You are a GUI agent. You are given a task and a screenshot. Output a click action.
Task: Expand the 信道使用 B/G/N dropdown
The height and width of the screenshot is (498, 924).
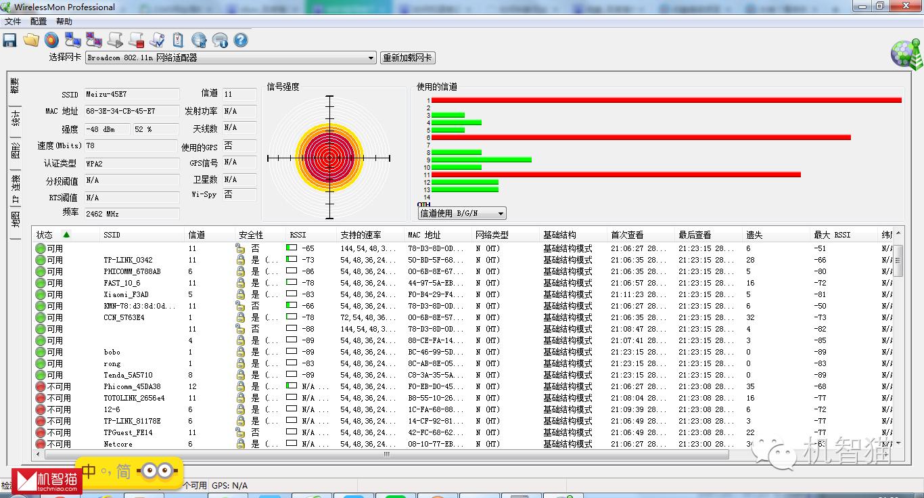coord(462,214)
